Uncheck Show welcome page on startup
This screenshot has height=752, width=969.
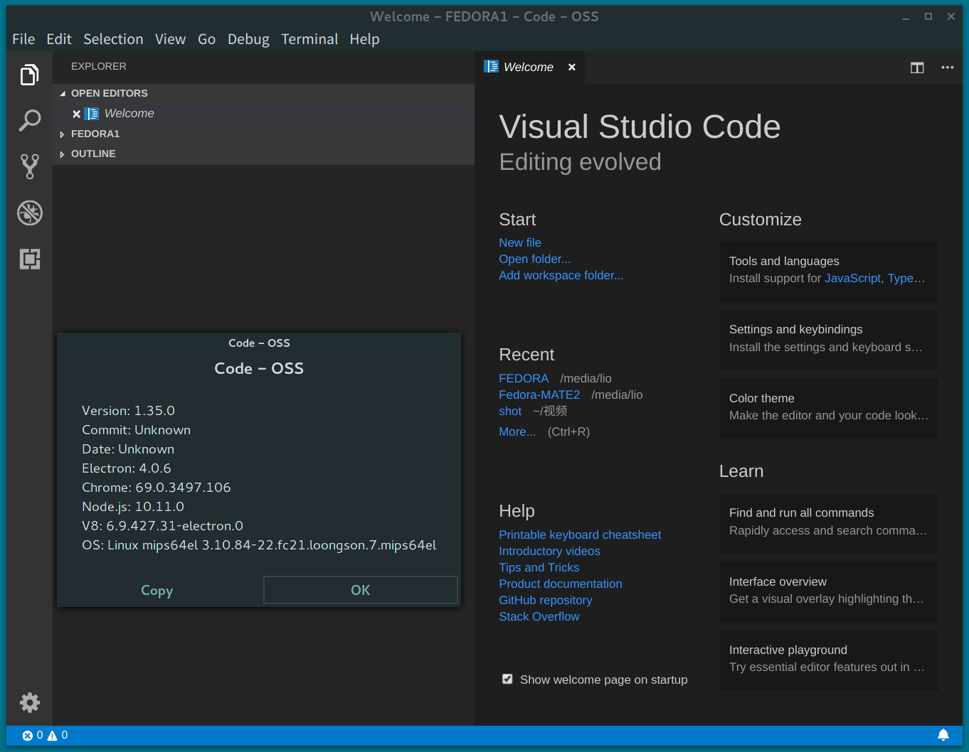pos(507,679)
